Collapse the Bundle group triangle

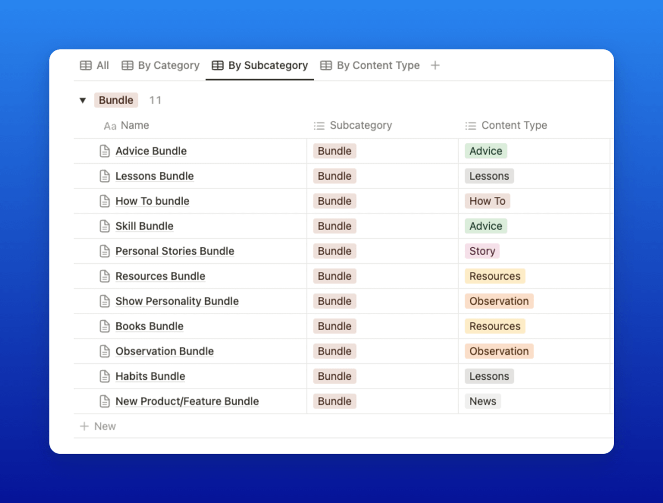click(83, 100)
